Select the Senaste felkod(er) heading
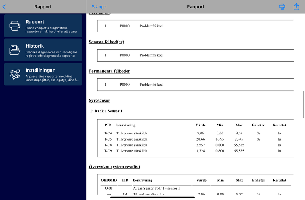Image resolution: width=305 pixels, height=200 pixels. pyautogui.click(x=106, y=42)
